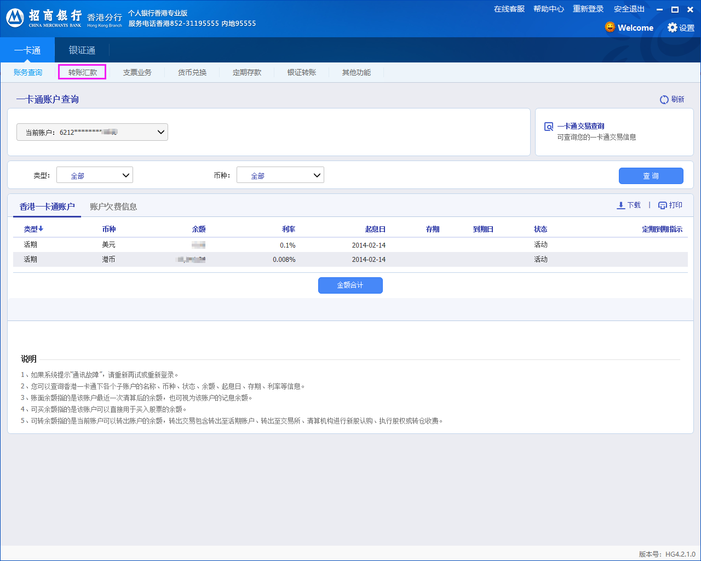The height and width of the screenshot is (561, 701).
Task: Click the 下载 download link
Action: 634,205
